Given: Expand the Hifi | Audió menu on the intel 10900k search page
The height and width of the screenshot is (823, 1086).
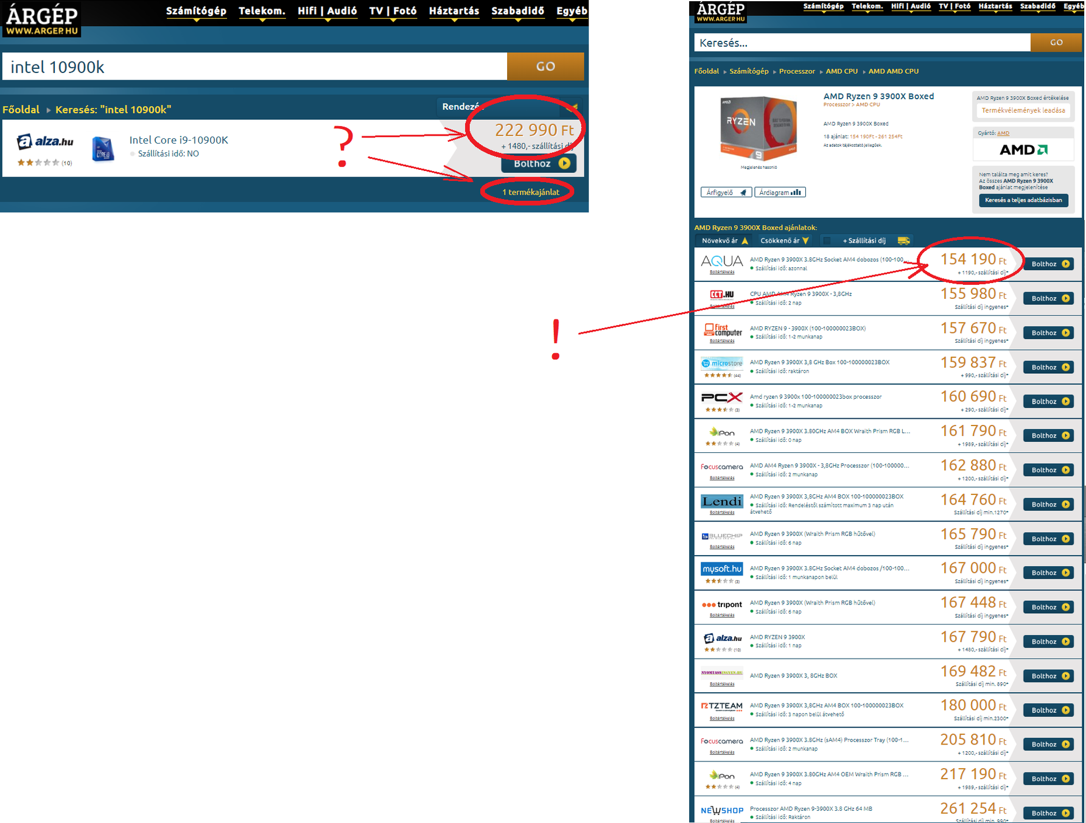Looking at the screenshot, I should pos(327,11).
